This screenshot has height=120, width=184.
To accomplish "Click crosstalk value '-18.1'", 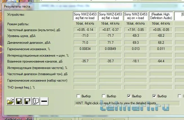I will (136, 61).
